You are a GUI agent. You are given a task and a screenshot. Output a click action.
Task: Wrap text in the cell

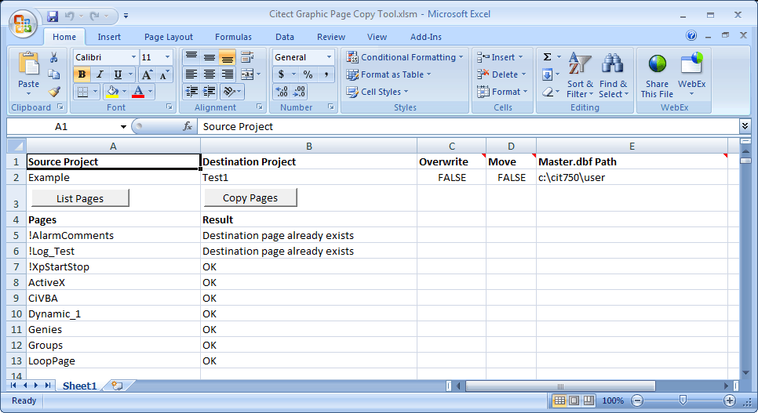(x=247, y=57)
